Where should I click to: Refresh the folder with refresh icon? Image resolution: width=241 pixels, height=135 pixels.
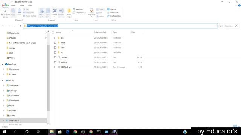[220, 26]
